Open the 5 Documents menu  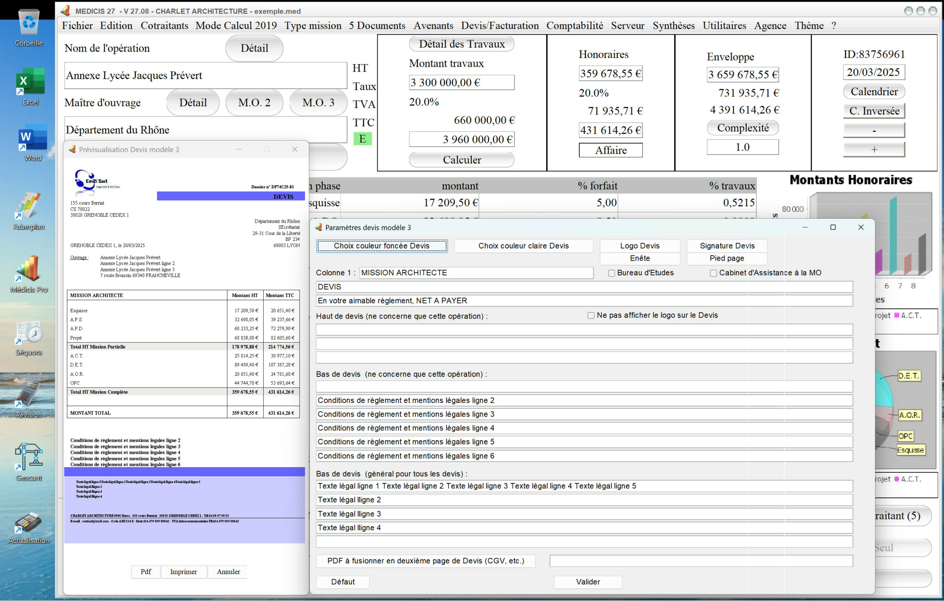pos(377,25)
